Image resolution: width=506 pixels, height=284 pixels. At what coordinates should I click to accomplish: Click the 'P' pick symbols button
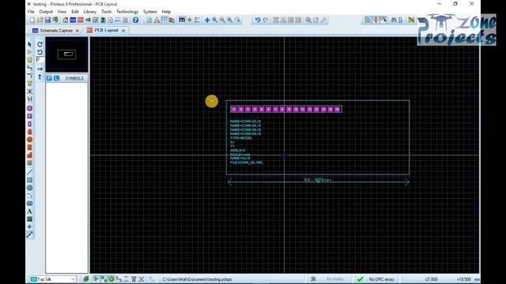tap(49, 78)
